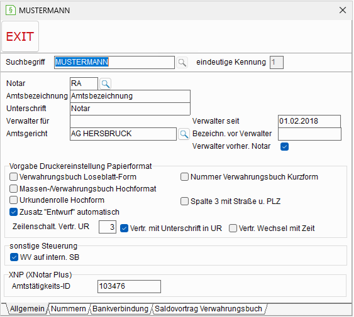
Task: Click the eindeutige Kennung field
Action: click(x=276, y=62)
